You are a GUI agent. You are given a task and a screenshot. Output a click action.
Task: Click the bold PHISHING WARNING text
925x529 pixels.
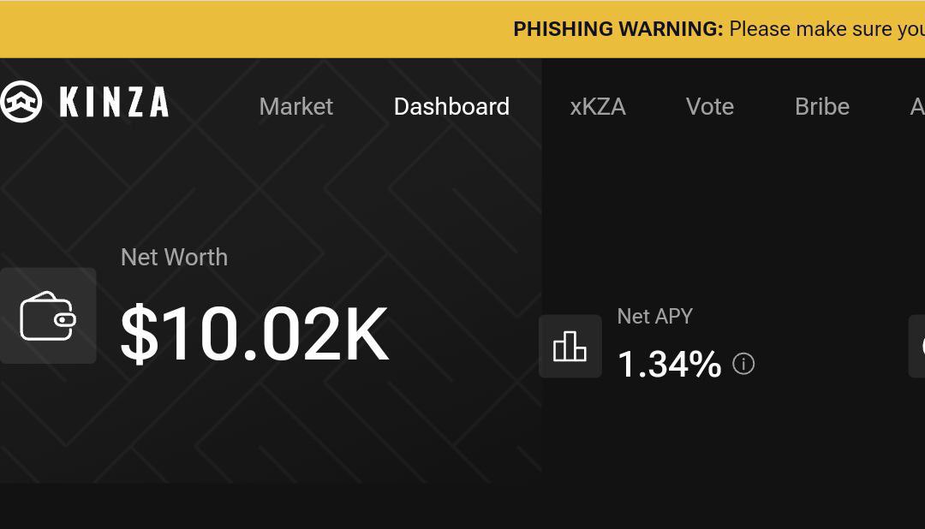pos(618,29)
